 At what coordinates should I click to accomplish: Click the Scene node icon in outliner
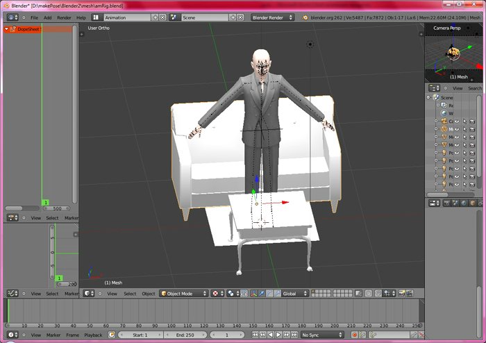437,97
